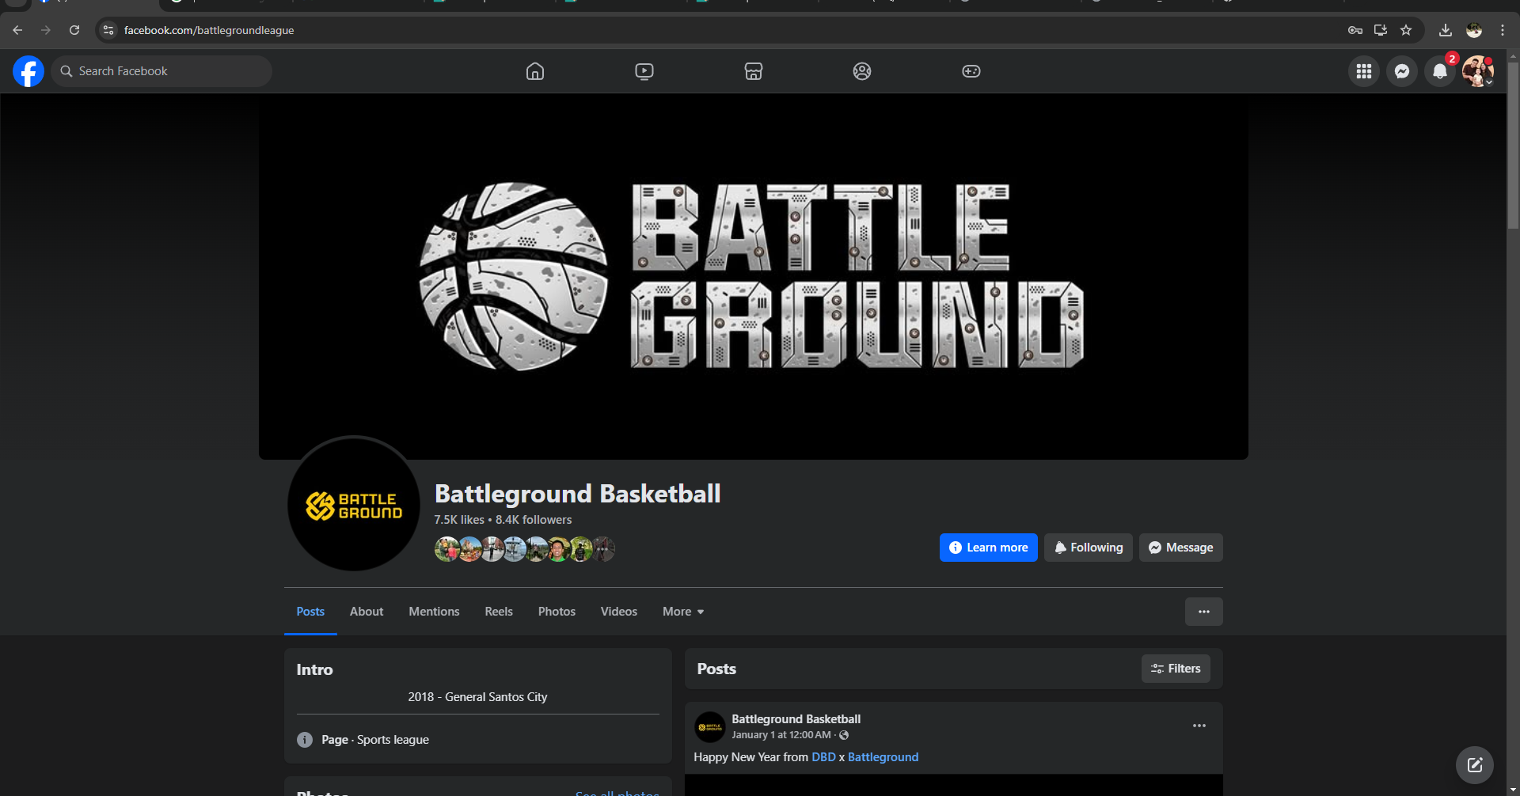Click the browser forward arrow

coord(46,30)
